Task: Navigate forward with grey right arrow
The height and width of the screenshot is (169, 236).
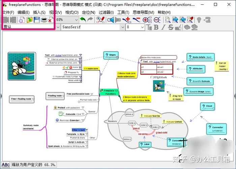Action: point(118,20)
